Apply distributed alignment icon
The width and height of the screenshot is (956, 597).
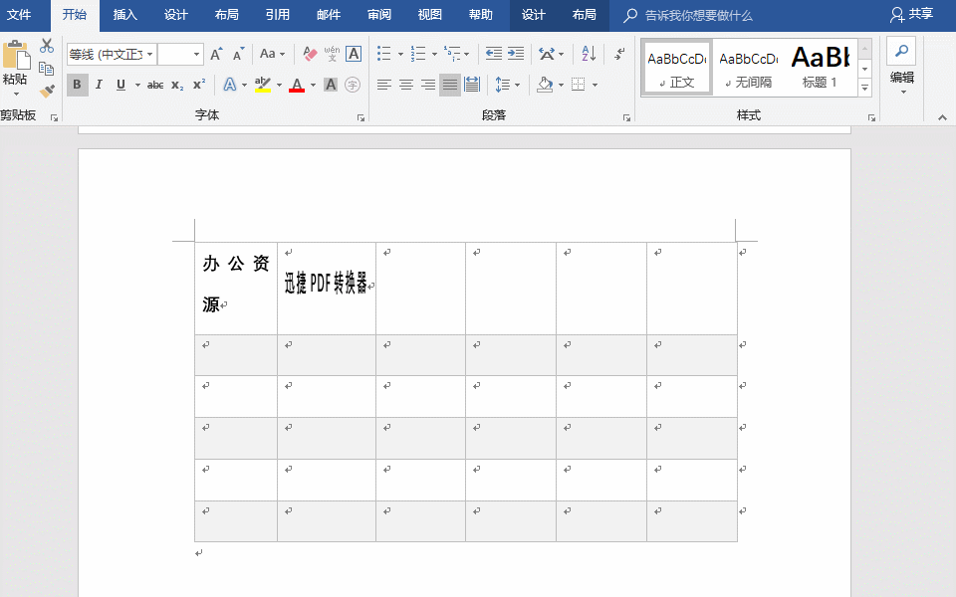pos(472,85)
